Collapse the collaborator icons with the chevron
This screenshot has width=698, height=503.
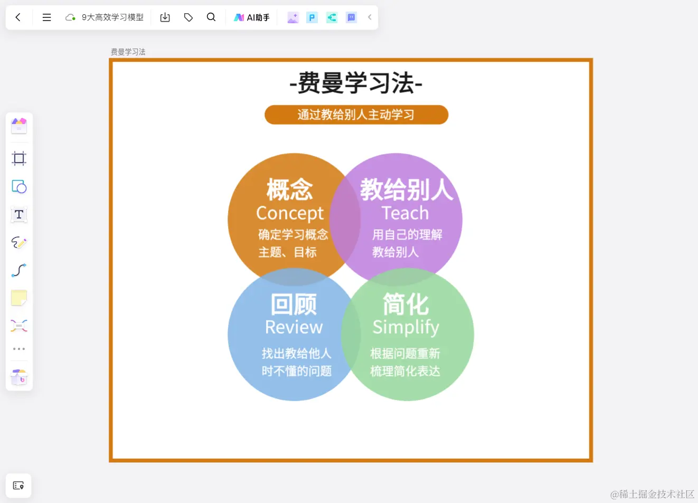point(370,17)
